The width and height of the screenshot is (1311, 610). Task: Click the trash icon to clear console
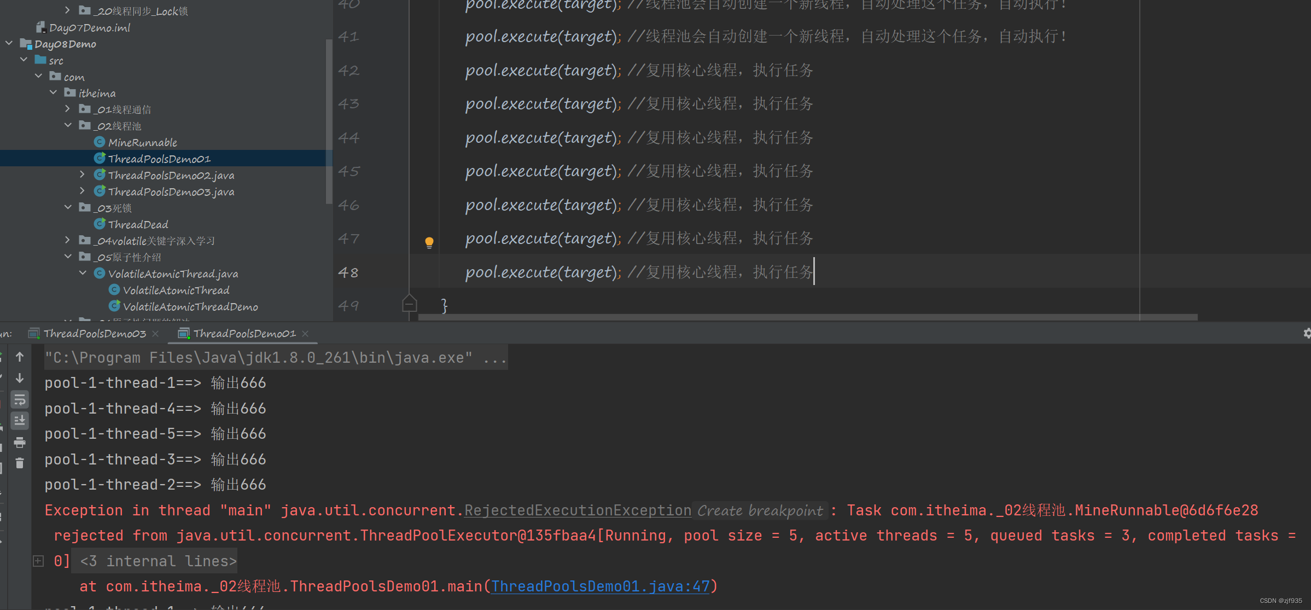tap(20, 463)
